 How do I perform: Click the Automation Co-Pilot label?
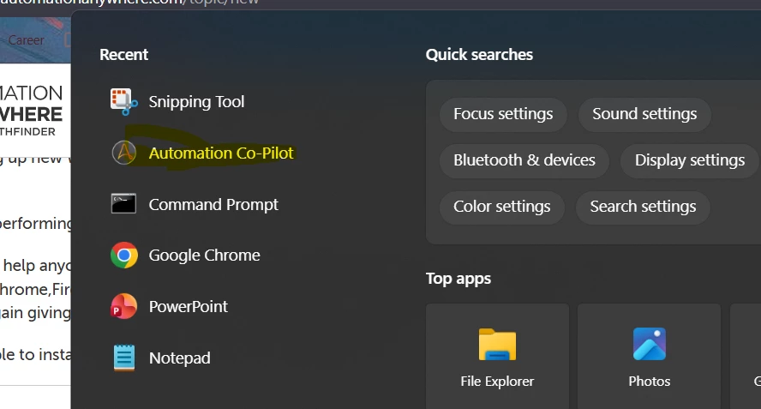(x=221, y=153)
